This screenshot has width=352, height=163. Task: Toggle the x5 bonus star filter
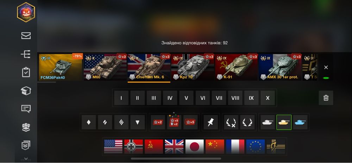[x=190, y=122]
